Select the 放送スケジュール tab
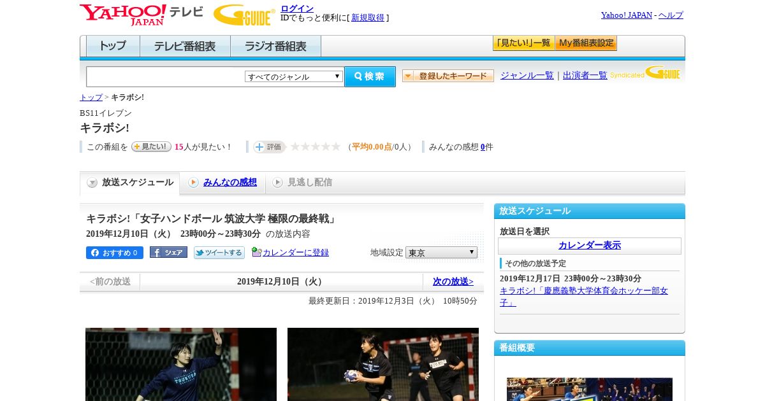 [130, 183]
